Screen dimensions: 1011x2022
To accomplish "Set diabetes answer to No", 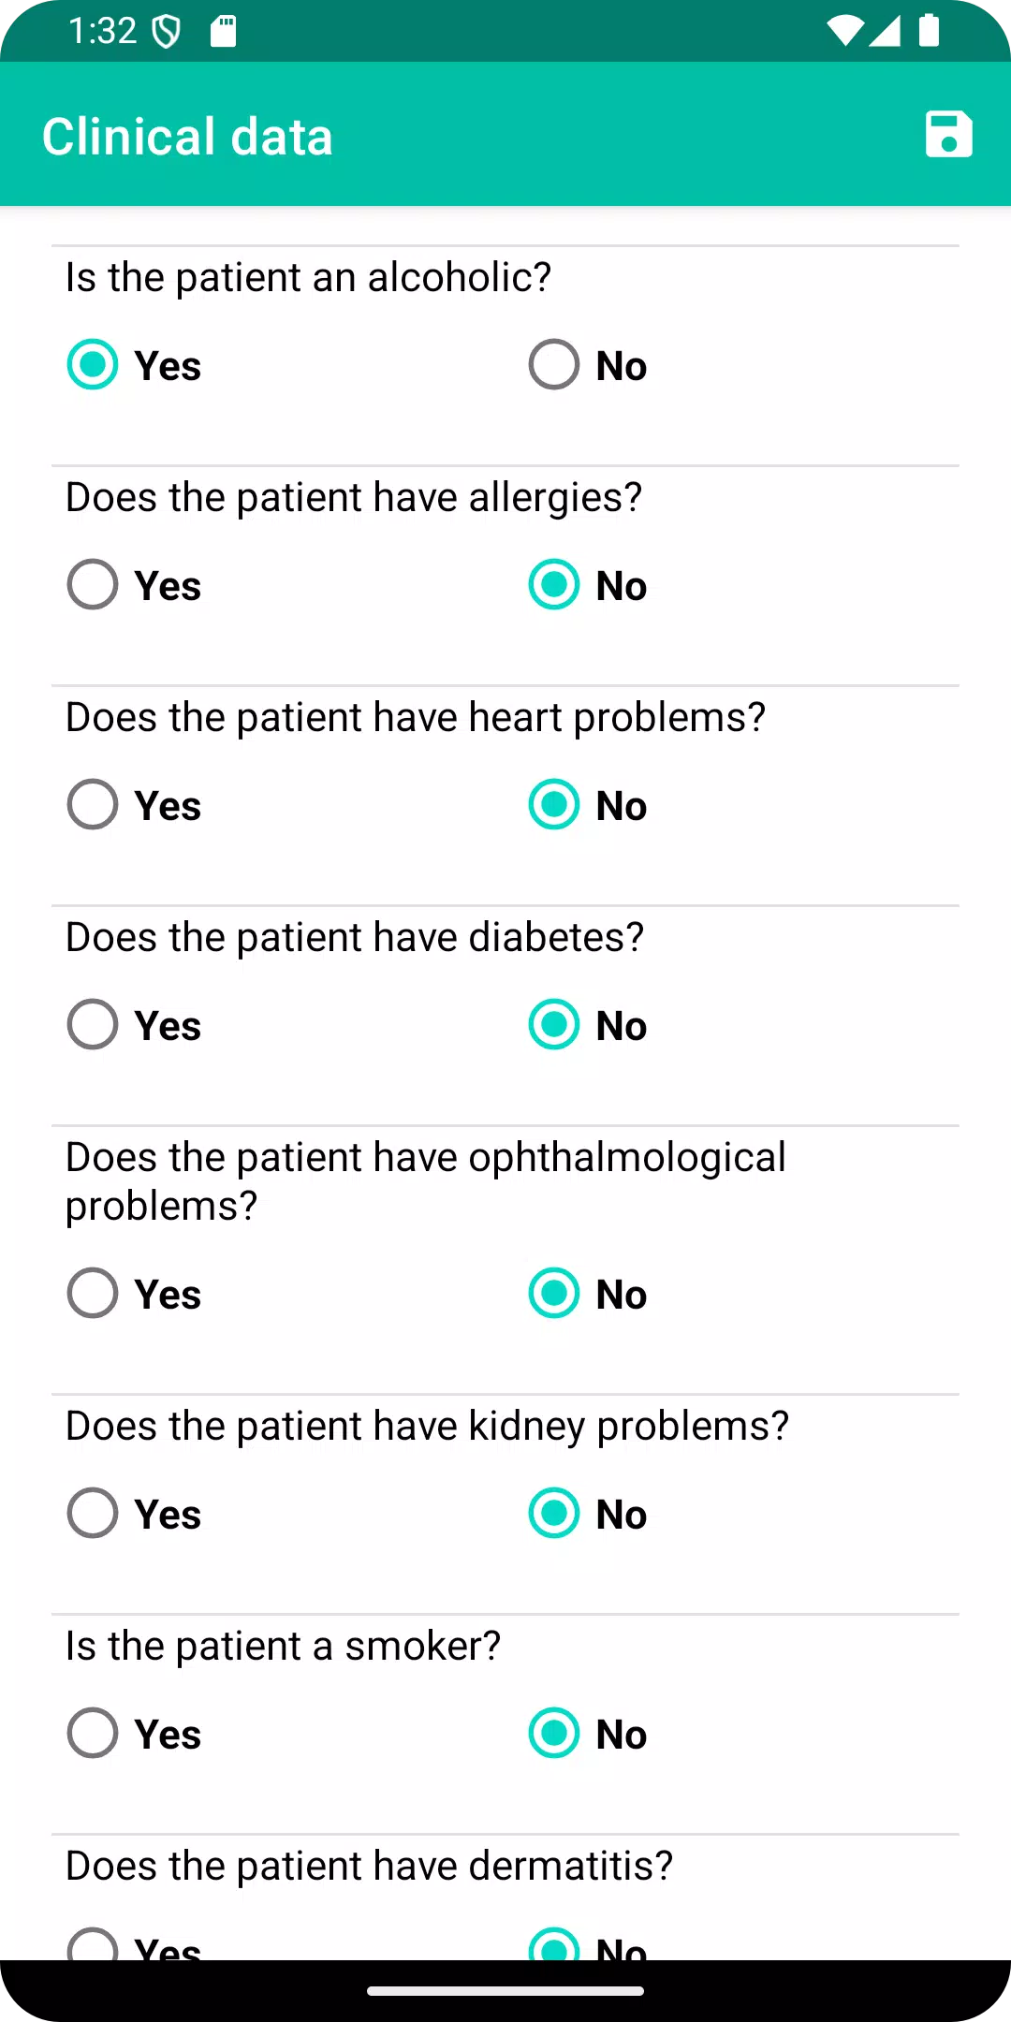I will (588, 1024).
